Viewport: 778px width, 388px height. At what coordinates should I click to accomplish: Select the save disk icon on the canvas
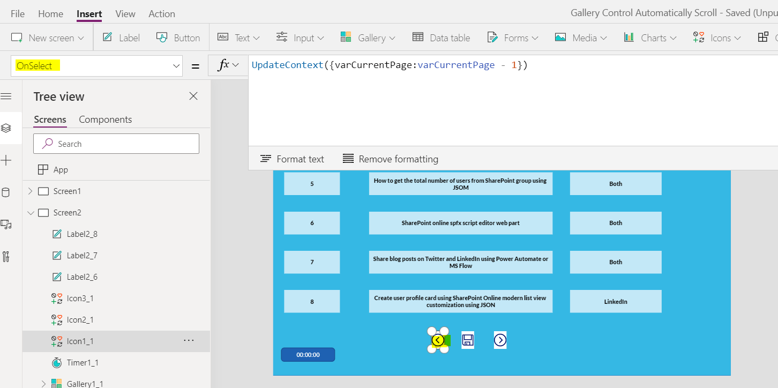(467, 340)
